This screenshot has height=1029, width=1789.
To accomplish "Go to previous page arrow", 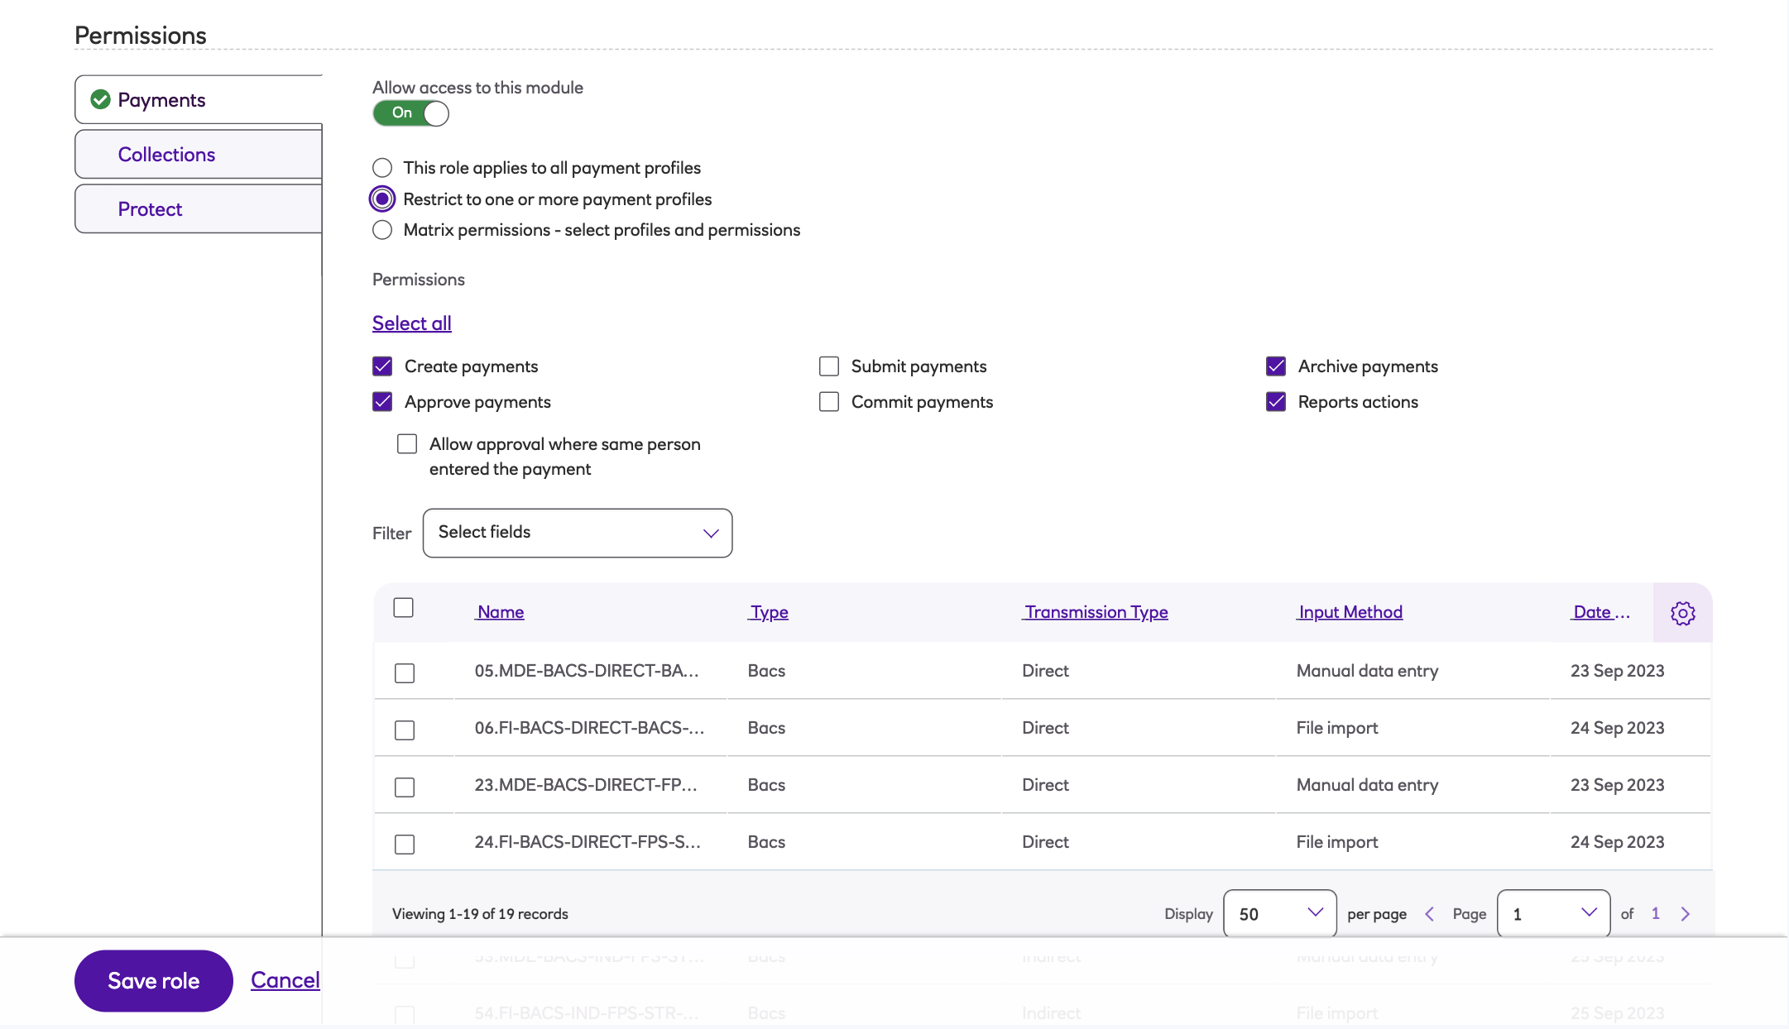I will coord(1429,914).
